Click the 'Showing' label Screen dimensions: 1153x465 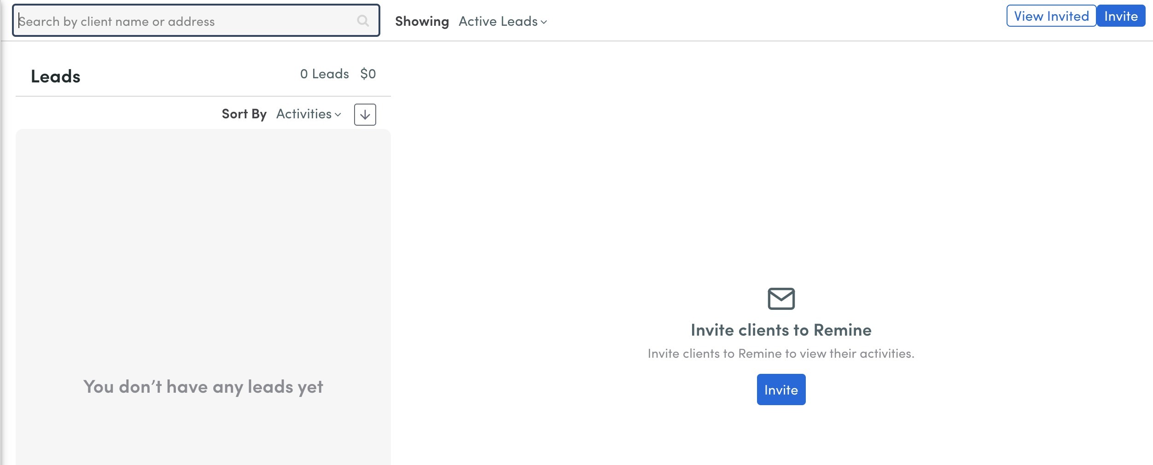[422, 22]
